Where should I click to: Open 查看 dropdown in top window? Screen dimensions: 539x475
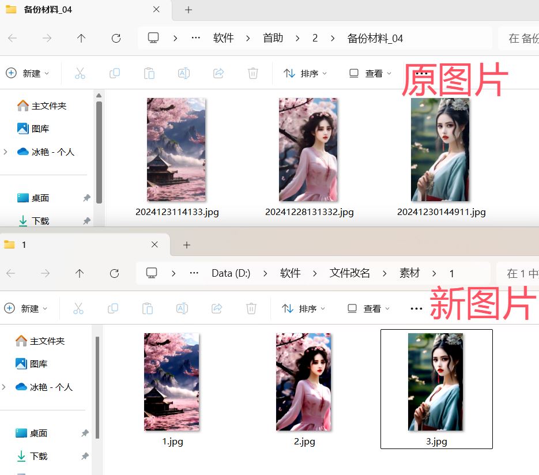[x=370, y=73]
